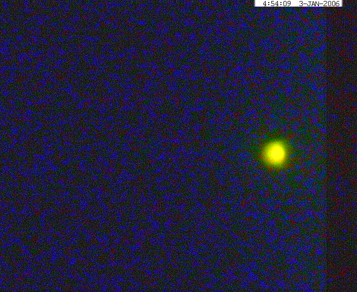Screen dimensions: 357x292
Task: Click the time stamp "4:54:09"
Action: pyautogui.click(x=277, y=4)
